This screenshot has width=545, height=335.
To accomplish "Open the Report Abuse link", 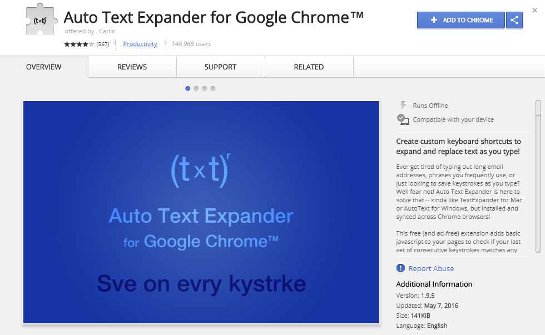I will coord(431,268).
